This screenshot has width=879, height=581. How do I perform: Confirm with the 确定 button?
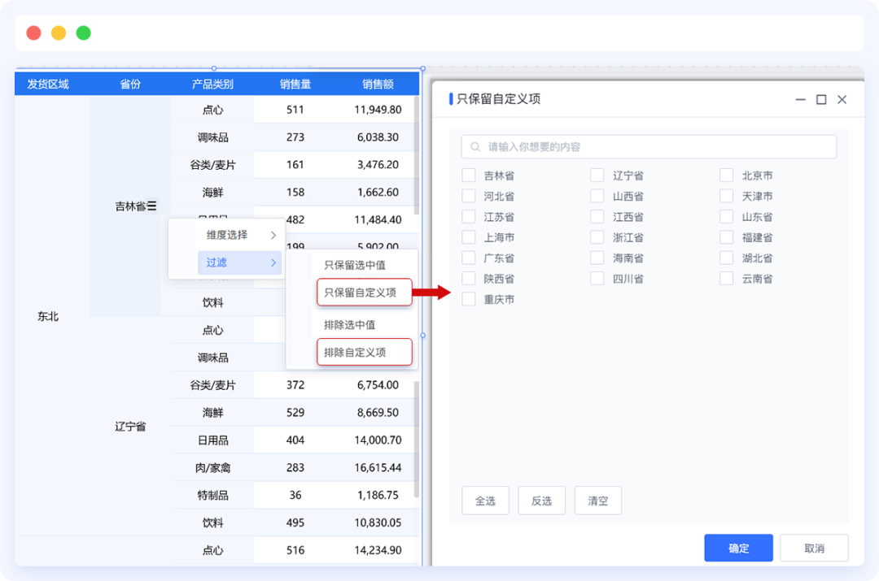[x=738, y=548]
